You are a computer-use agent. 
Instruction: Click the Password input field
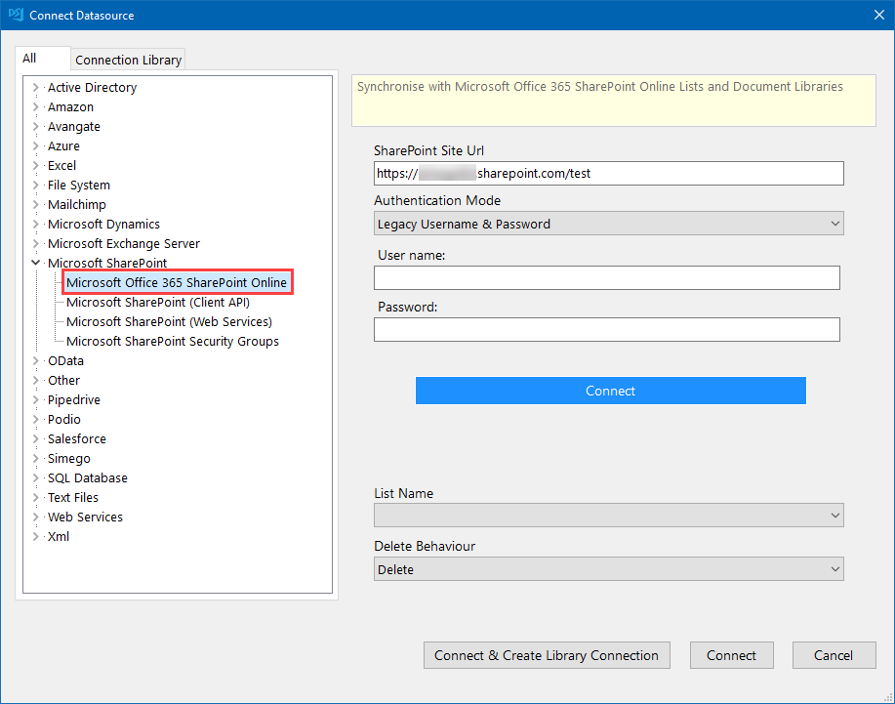pyautogui.click(x=607, y=329)
